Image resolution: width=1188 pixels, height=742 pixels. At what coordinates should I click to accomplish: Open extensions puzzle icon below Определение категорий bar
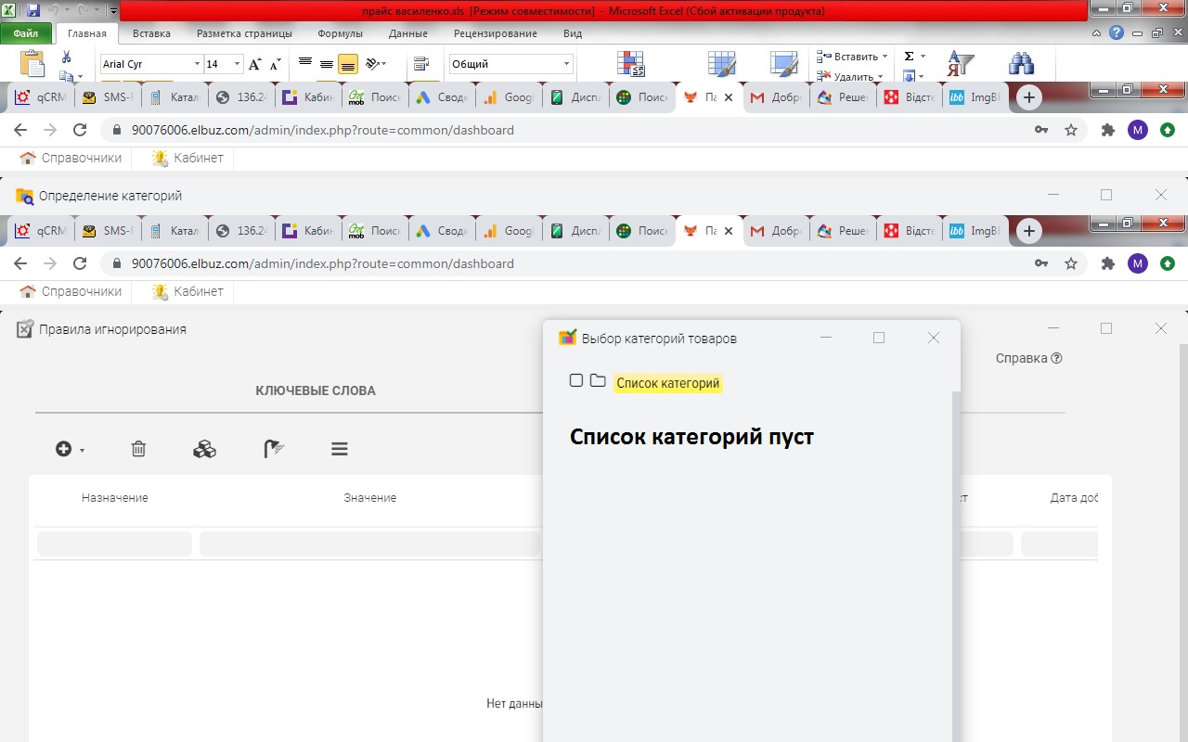tap(1107, 263)
